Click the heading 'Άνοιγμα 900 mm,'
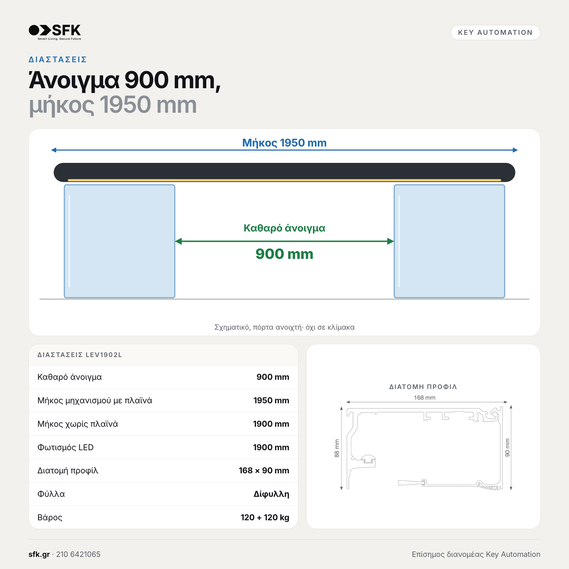 125,80
